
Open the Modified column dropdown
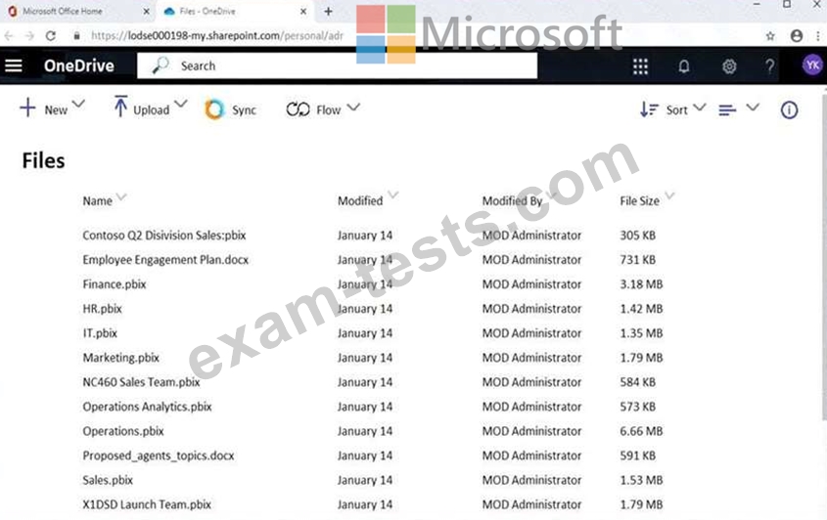click(392, 195)
